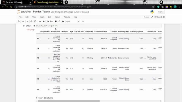Click the Age1stCode column header

(79, 31)
